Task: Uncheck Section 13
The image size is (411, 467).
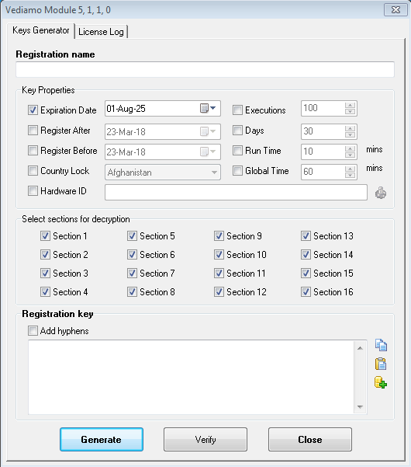Action: 306,236
